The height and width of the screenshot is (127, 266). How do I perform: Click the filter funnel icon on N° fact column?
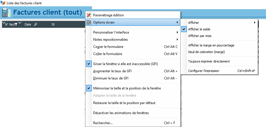[x=16, y=25]
